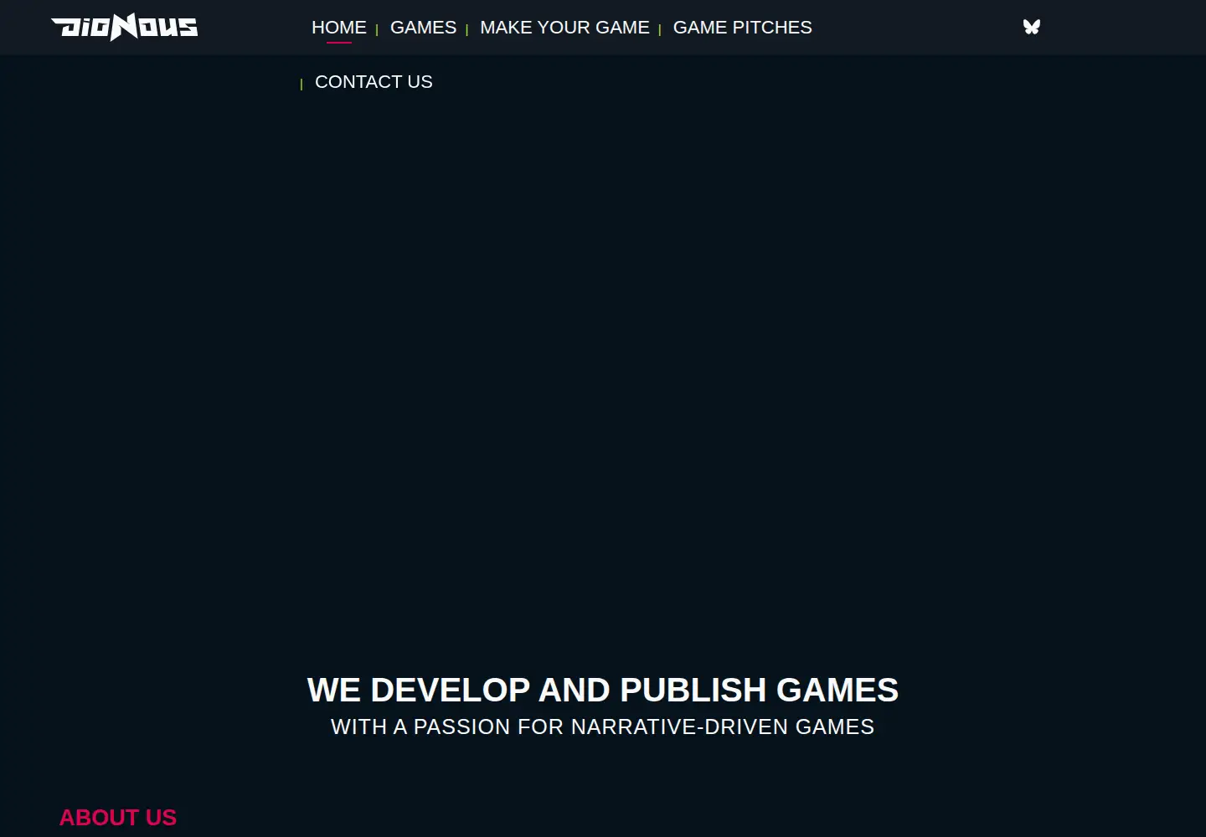This screenshot has height=837, width=1206.
Task: Open the GAMES menu item
Action: [423, 28]
